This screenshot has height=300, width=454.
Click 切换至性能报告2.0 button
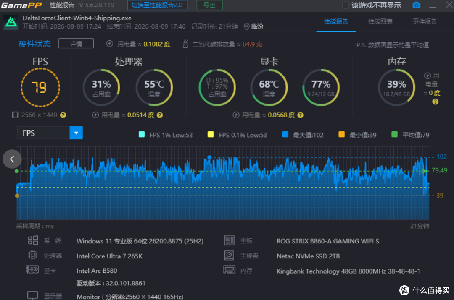157,5
